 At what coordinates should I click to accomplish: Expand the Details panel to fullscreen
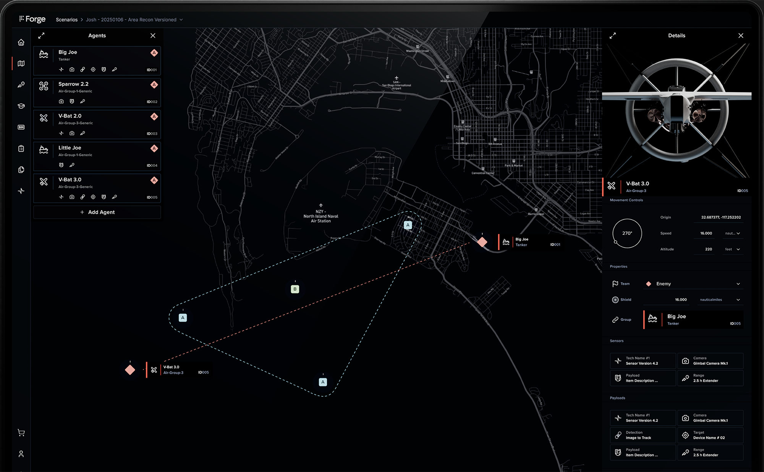tap(613, 36)
